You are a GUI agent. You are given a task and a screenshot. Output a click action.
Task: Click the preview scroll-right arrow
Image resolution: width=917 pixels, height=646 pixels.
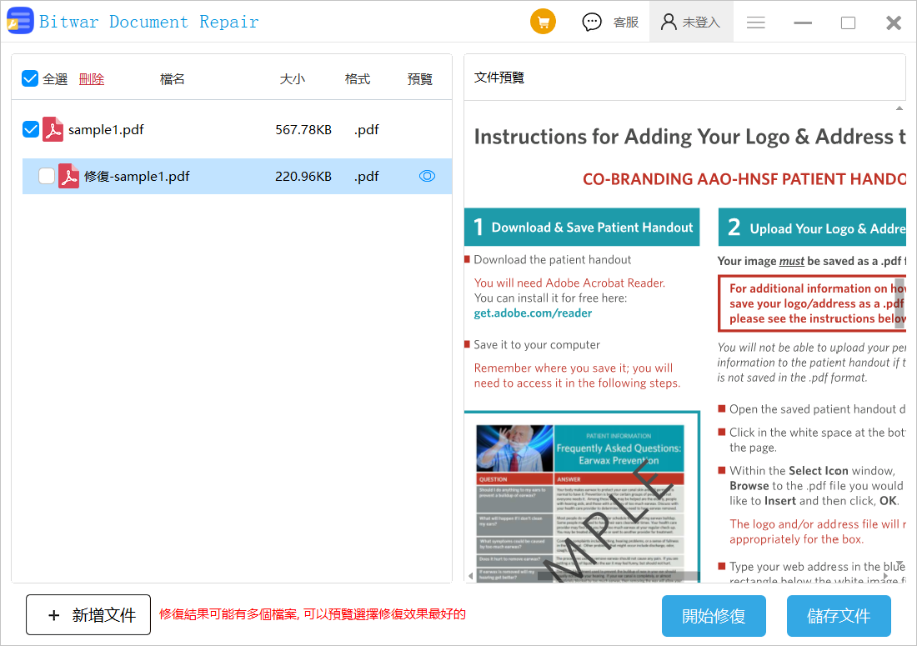coord(885,576)
